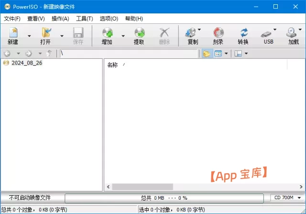Open the 工具(T) menu
Viewport: 306px width, 214px height.
click(x=85, y=19)
